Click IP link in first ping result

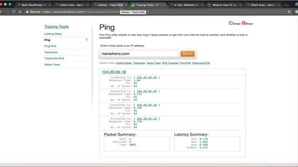coord(147,77)
